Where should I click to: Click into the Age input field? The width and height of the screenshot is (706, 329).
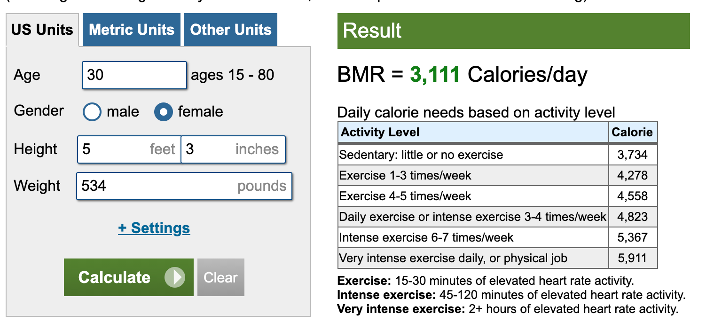click(134, 75)
